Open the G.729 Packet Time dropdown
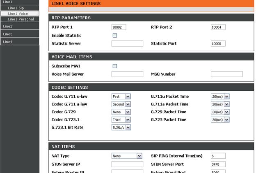 point(220,112)
